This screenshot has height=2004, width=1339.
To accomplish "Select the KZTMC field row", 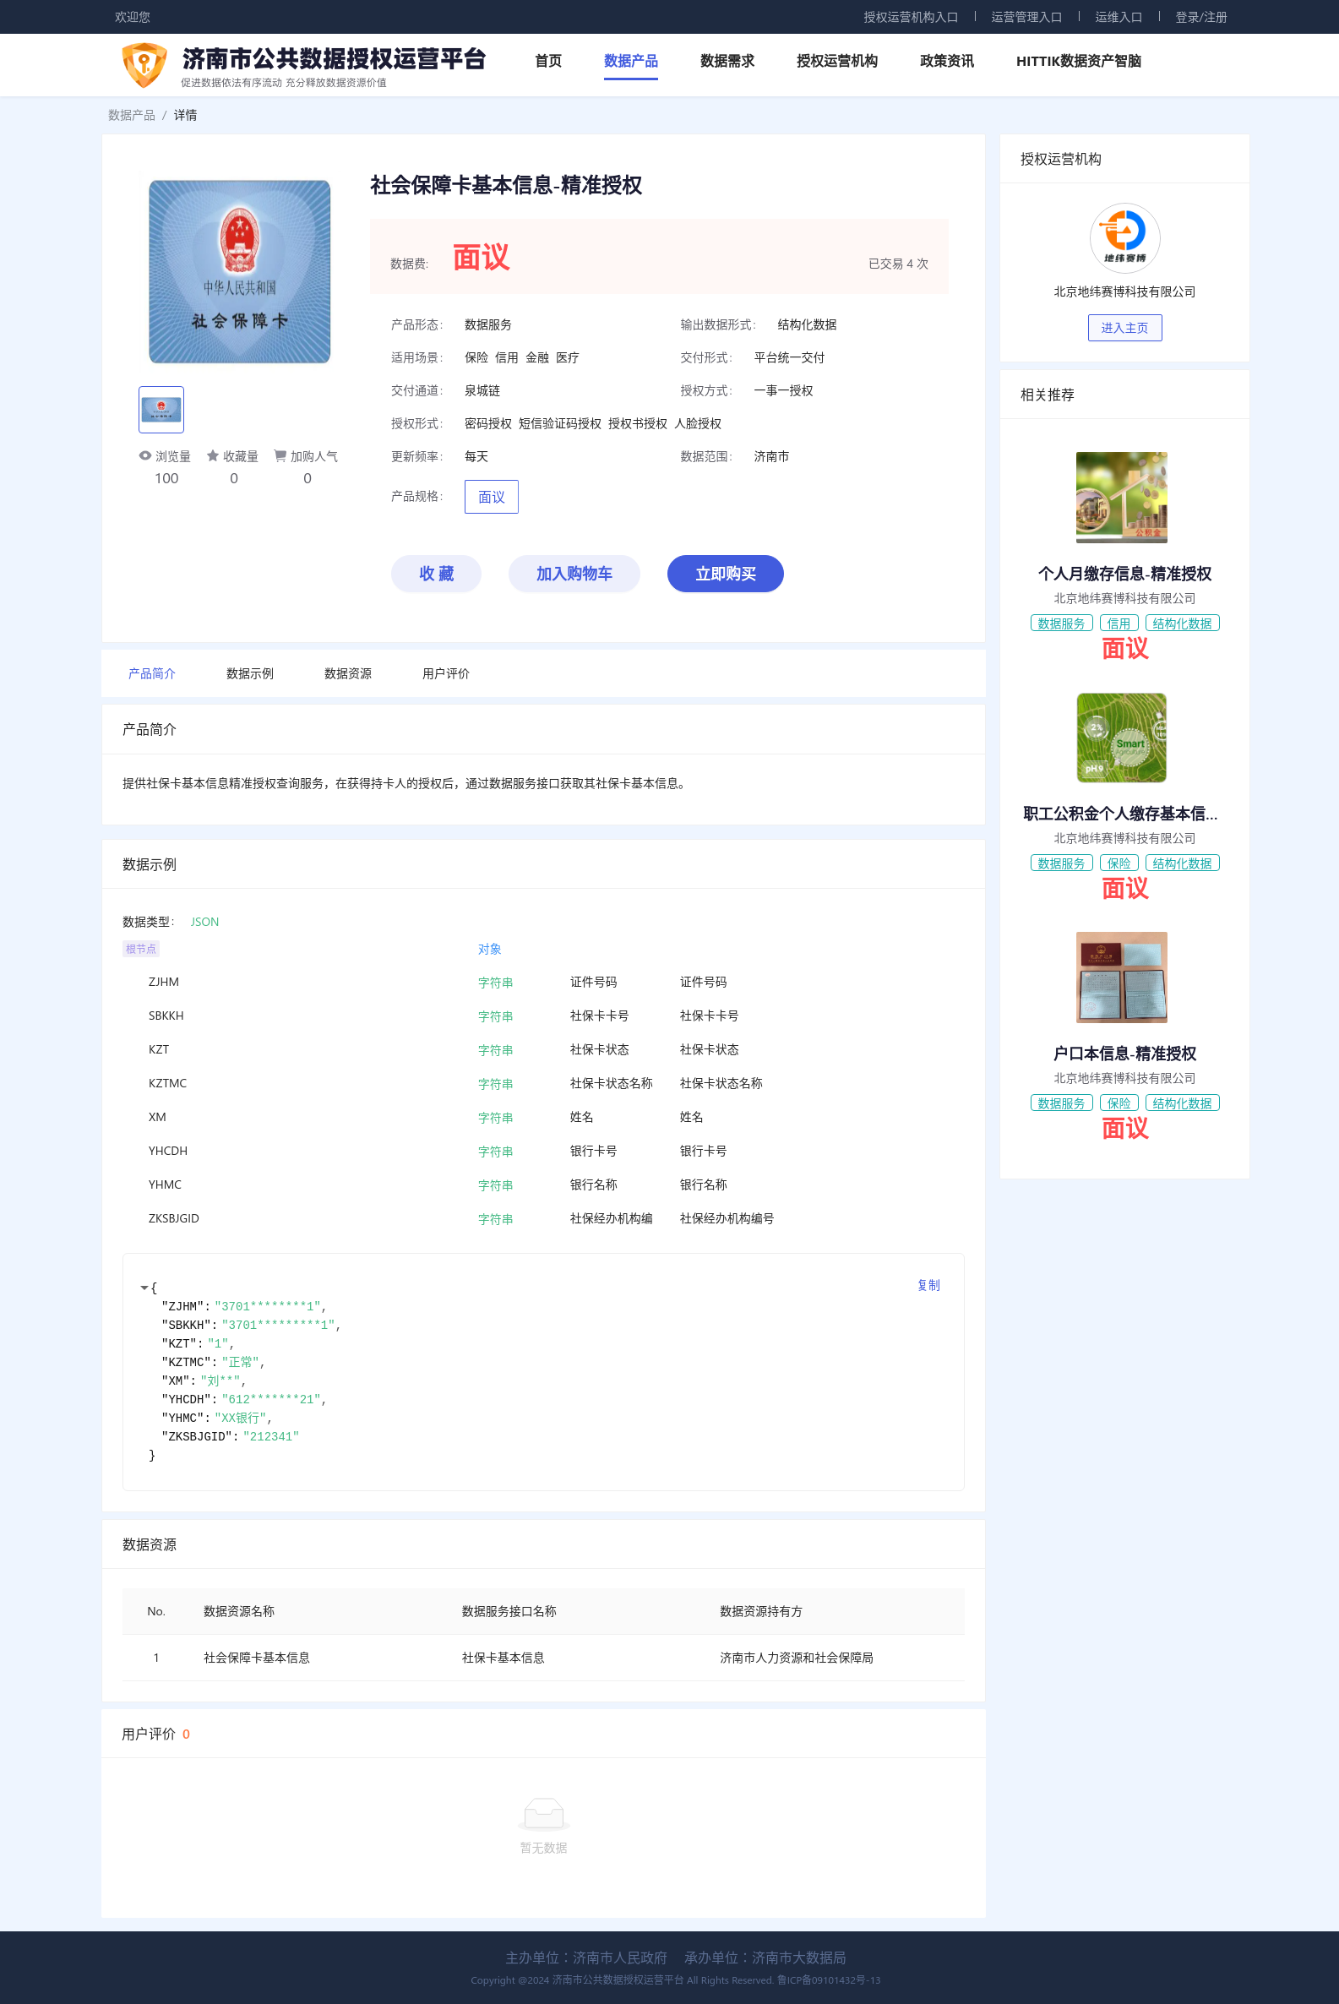I will tap(543, 1084).
